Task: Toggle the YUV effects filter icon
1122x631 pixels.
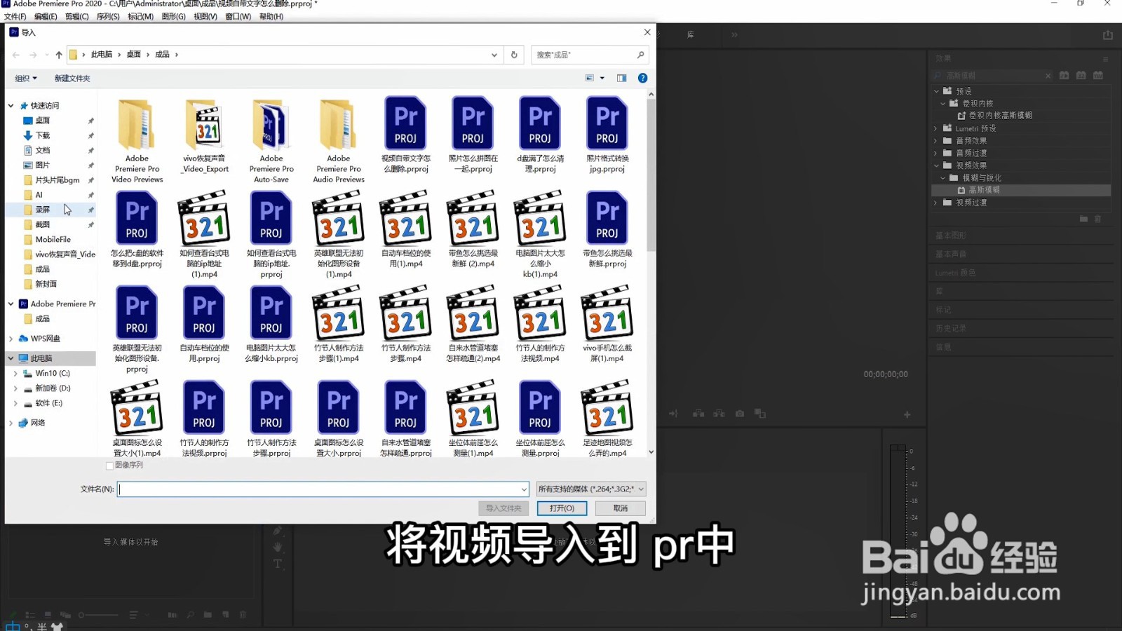Action: click(x=1098, y=75)
